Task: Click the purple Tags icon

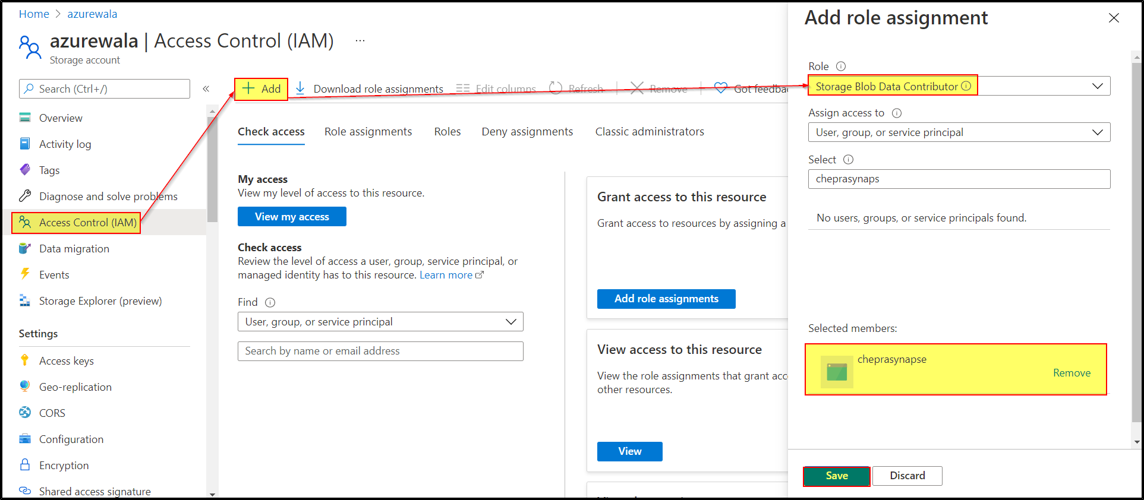Action: click(x=25, y=170)
